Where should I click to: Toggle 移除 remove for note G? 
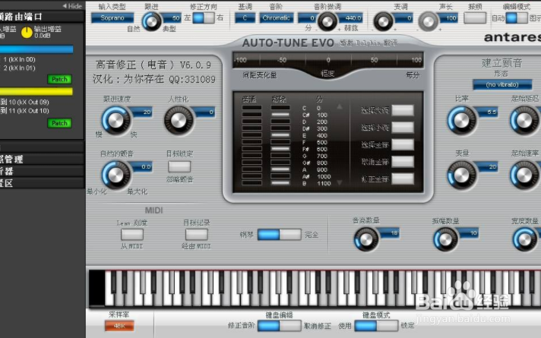280,156
